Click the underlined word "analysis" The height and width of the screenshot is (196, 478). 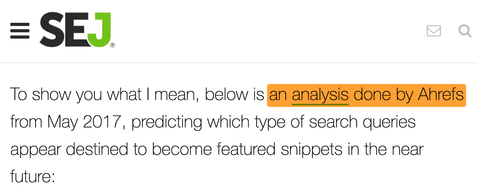point(320,95)
